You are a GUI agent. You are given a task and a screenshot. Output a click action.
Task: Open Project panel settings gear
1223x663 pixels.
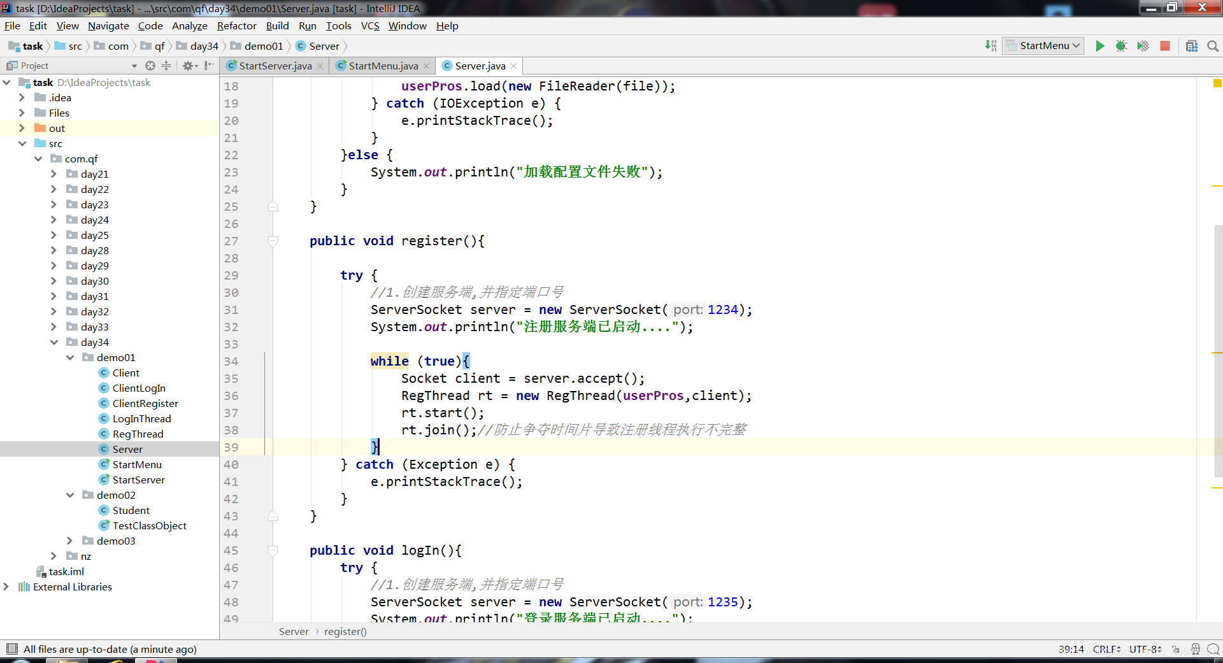pos(190,66)
